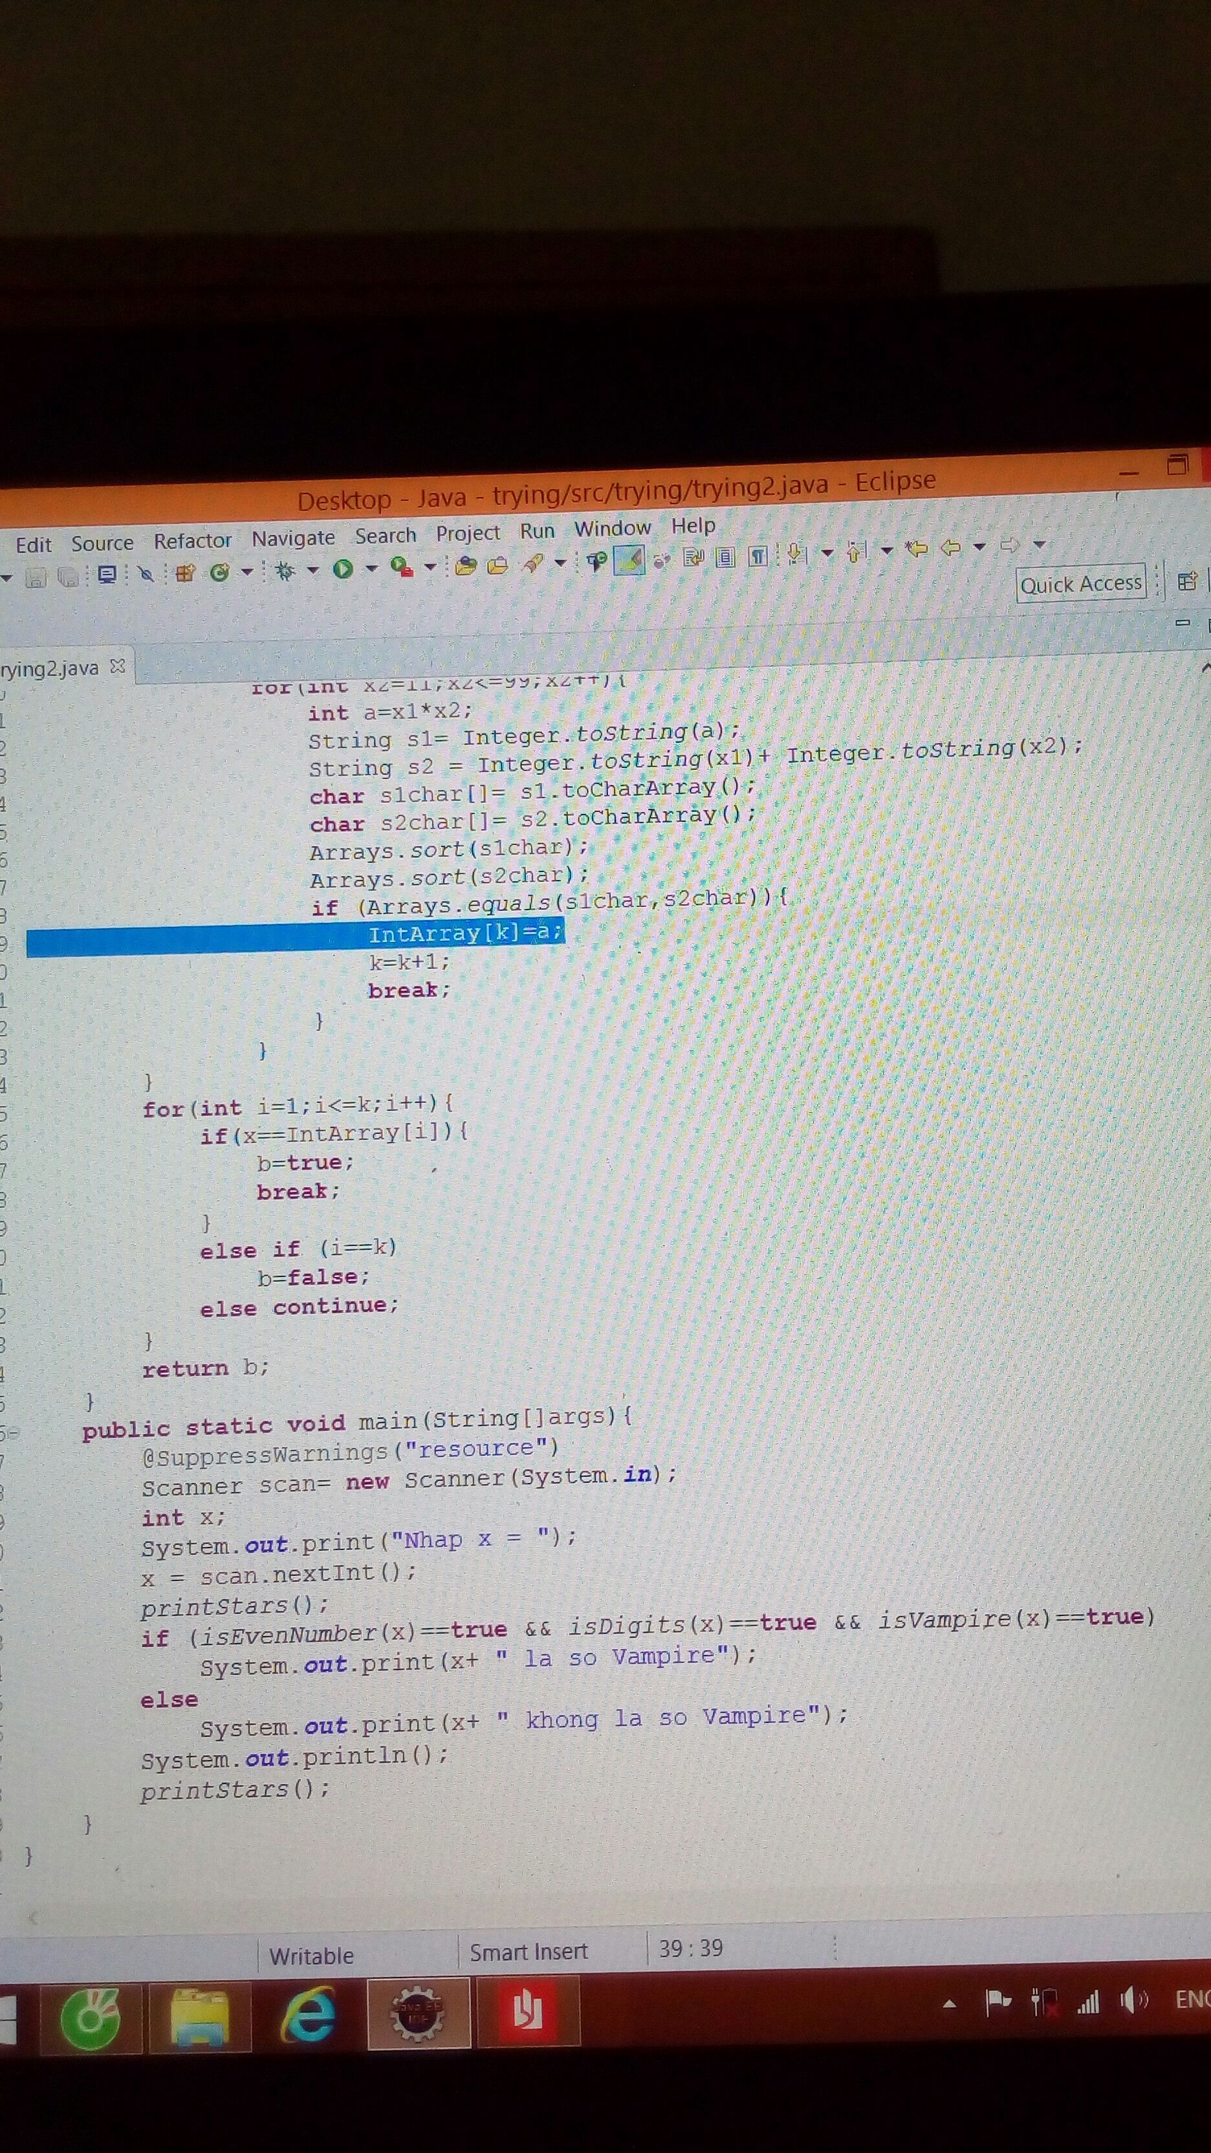
Task: Click the Action Center flag tray icon
Action: (x=999, y=2002)
